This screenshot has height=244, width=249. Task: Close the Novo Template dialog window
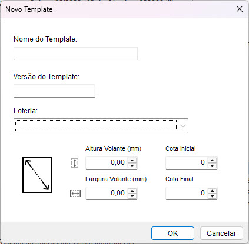(240, 9)
